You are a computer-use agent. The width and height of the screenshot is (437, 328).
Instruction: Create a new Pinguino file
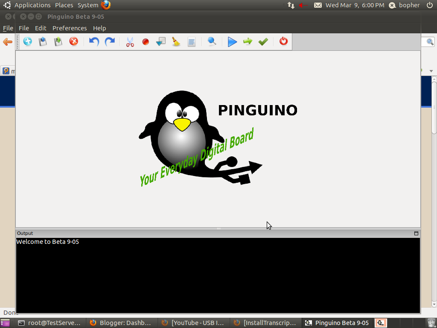(27, 41)
